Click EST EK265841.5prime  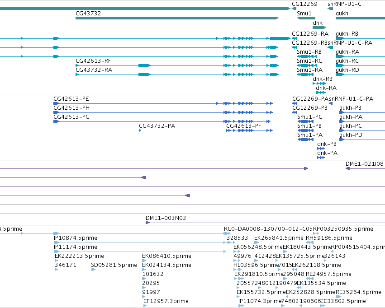(x=279, y=238)
